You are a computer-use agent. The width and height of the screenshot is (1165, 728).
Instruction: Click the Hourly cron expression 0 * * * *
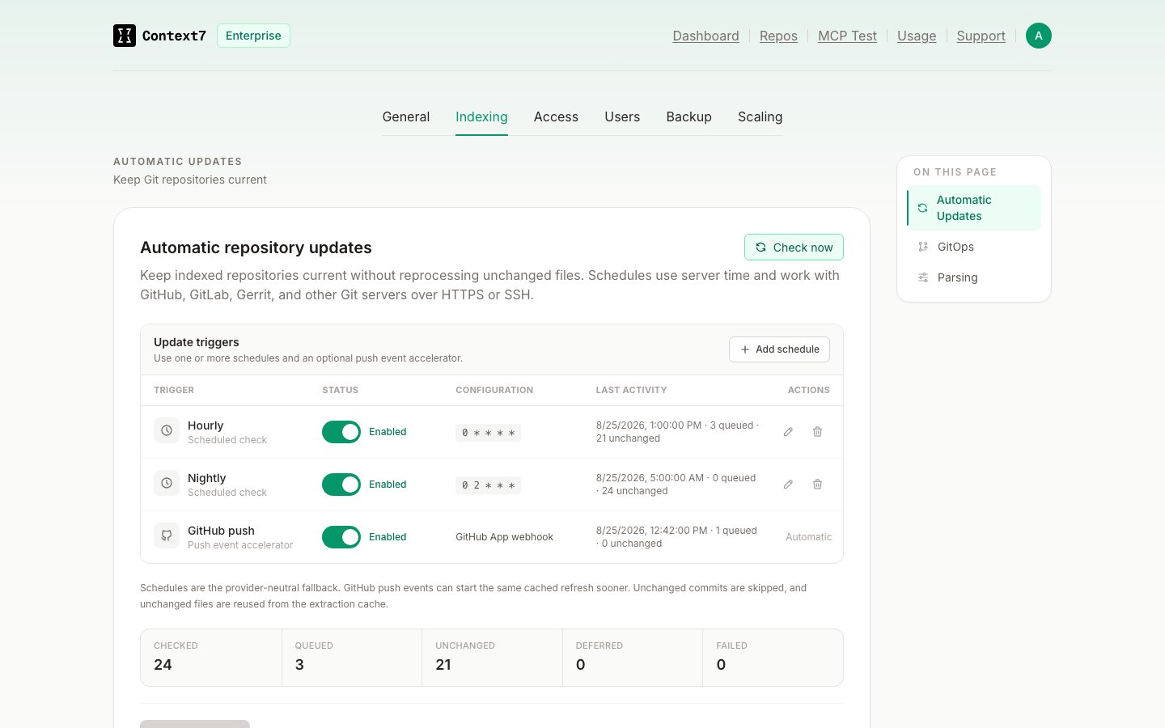pos(488,433)
